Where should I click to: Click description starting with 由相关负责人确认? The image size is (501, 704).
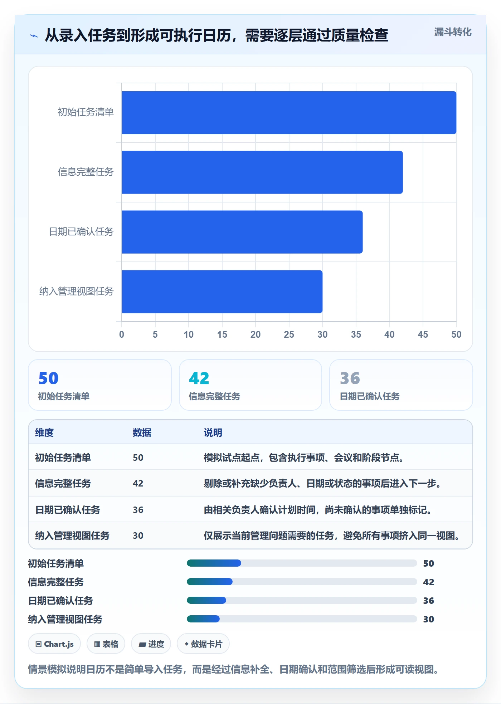318,510
